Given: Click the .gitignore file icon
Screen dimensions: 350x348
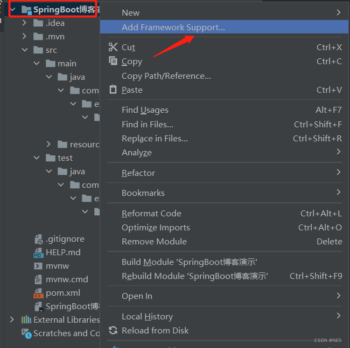Looking at the screenshot, I should pyautogui.click(x=39, y=239).
